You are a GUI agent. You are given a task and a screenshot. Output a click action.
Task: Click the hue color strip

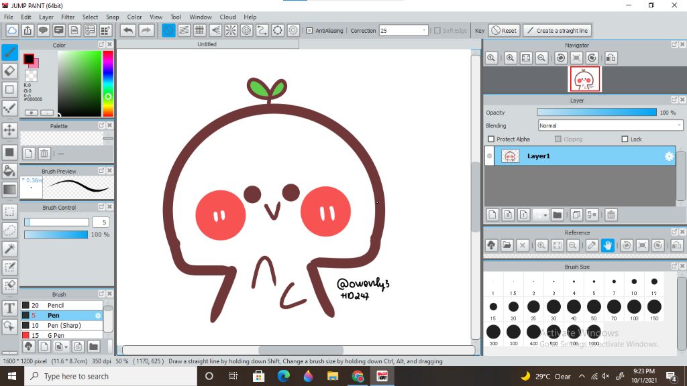pos(108,84)
